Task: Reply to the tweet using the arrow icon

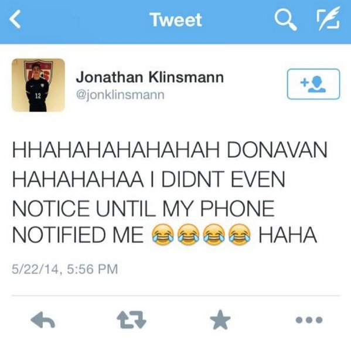Action: pyautogui.click(x=43, y=320)
